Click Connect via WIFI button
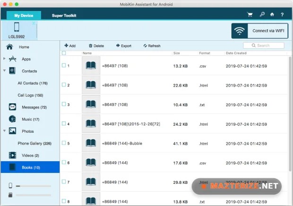293x206 pixels. [x=260, y=31]
